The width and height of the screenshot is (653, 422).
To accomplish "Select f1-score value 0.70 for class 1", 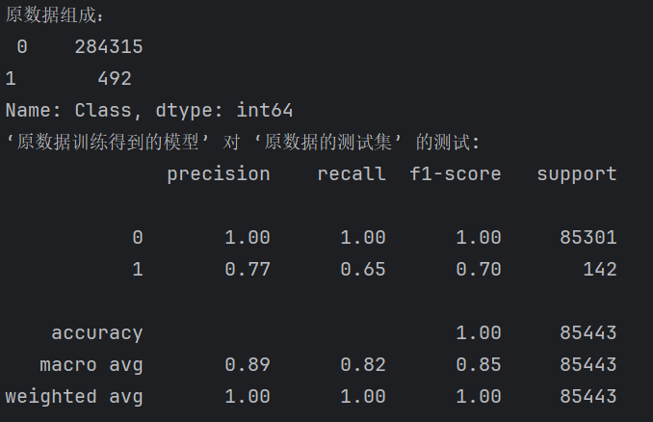I will pyautogui.click(x=478, y=270).
